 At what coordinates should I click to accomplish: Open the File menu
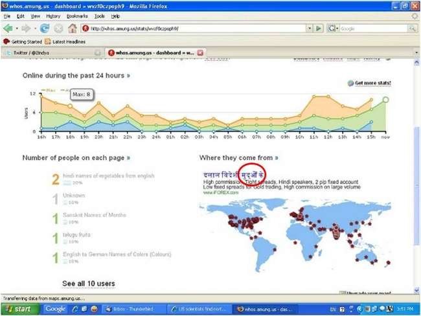pos(6,16)
